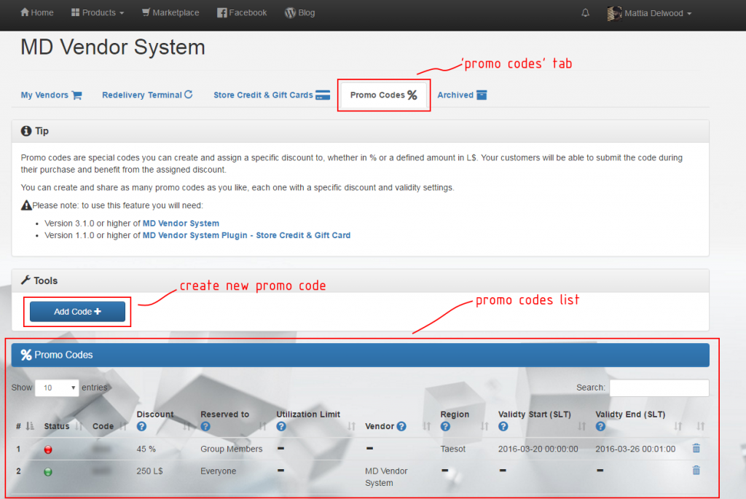
Task: Sort table by Utilization Limit column
Action: click(x=352, y=426)
